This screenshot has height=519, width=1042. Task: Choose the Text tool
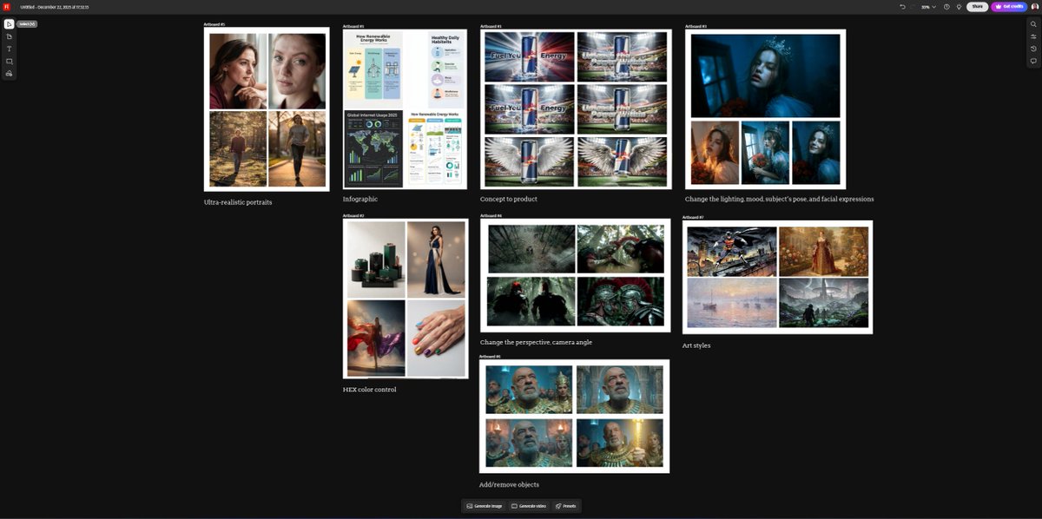pos(9,49)
